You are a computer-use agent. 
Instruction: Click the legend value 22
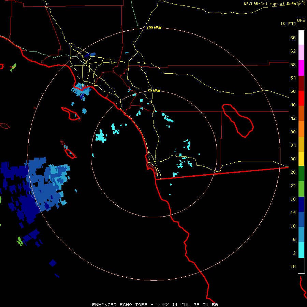293,186
